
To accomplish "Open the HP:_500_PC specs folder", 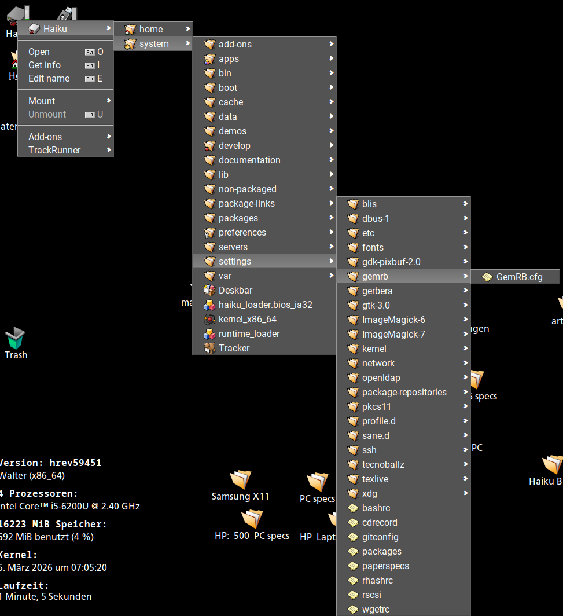I will point(252,520).
